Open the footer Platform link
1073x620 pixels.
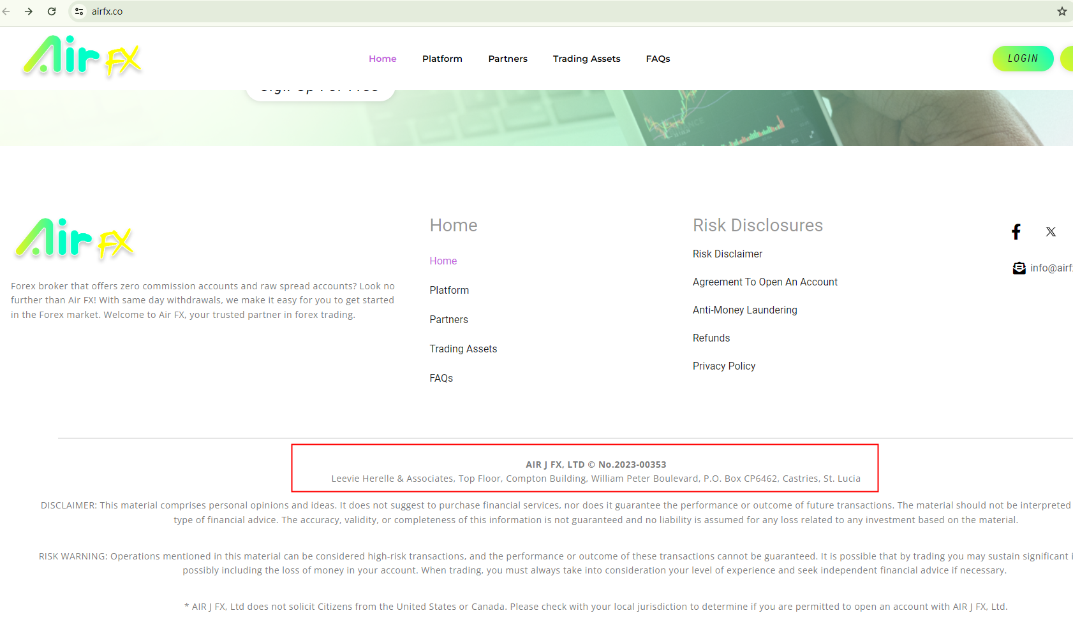(x=449, y=290)
